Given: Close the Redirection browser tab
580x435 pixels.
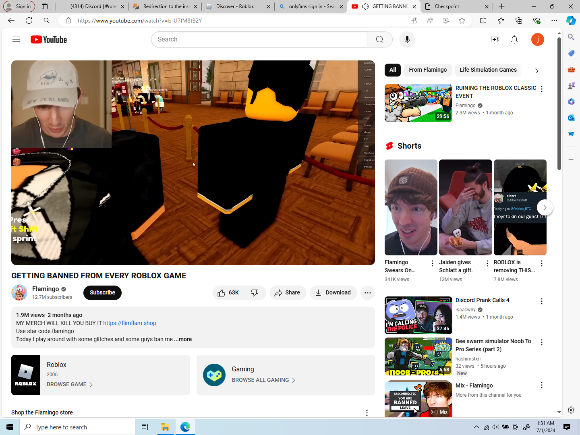Looking at the screenshot, I should tap(195, 6).
